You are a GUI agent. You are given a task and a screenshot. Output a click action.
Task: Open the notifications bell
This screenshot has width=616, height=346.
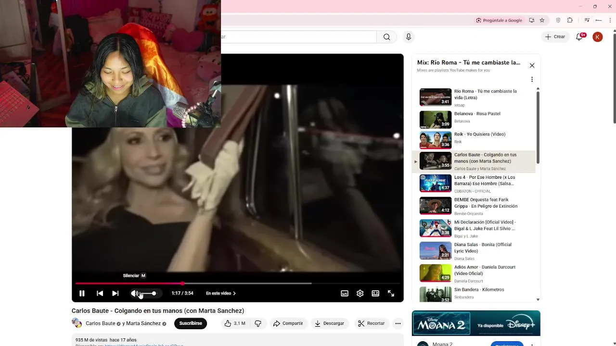point(579,37)
